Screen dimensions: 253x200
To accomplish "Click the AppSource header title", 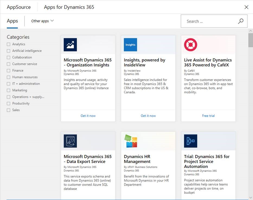I will point(19,7).
